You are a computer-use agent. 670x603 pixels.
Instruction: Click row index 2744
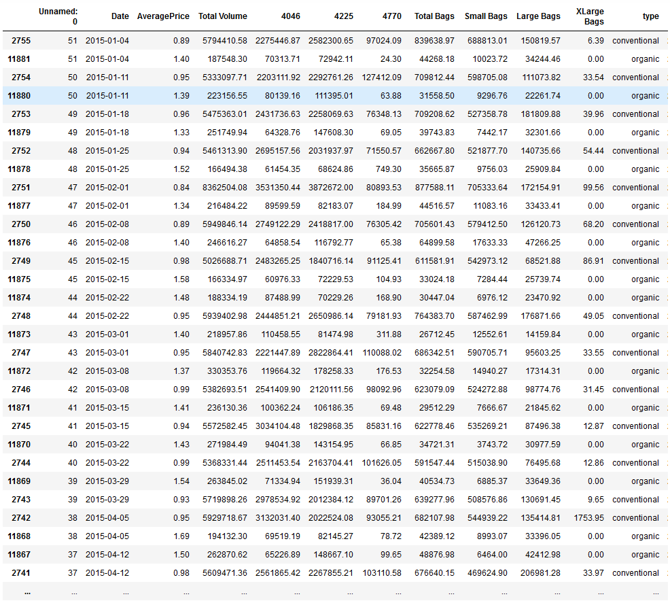pyautogui.click(x=21, y=463)
